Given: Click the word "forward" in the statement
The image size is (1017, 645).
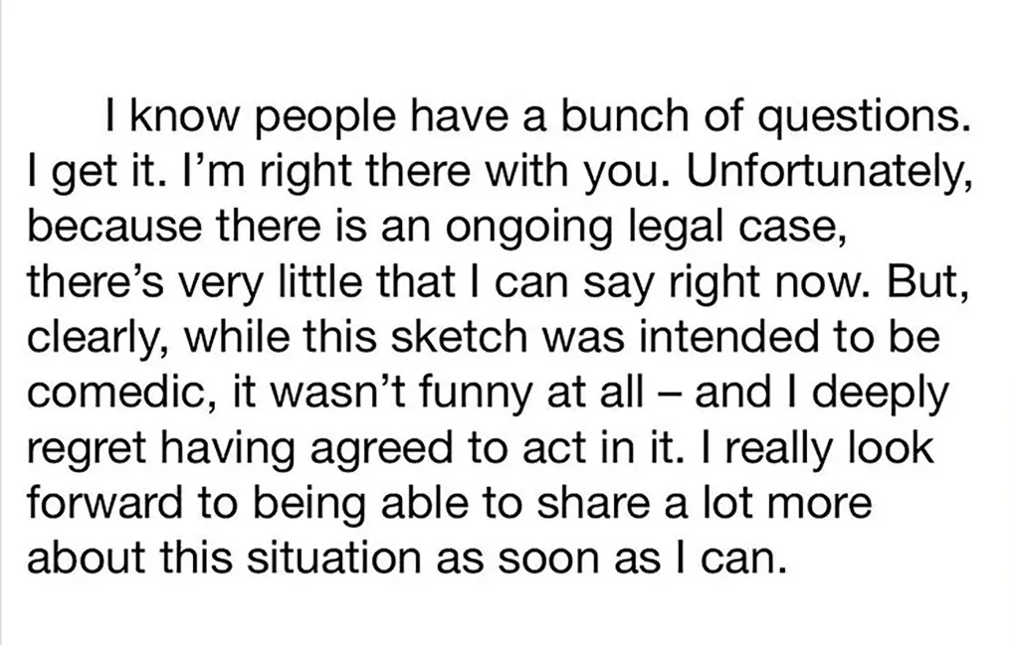Looking at the screenshot, I should pos(104,503).
